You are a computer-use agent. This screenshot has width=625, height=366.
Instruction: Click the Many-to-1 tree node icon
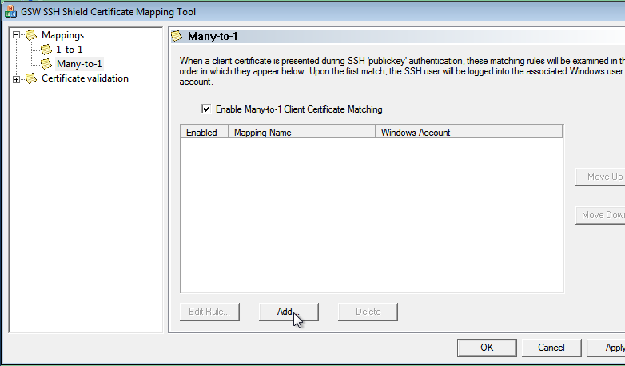coord(46,64)
